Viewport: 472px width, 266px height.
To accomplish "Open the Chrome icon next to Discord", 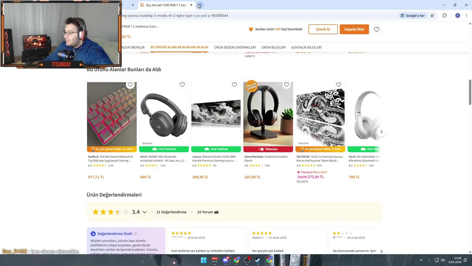I will (x=236, y=260).
